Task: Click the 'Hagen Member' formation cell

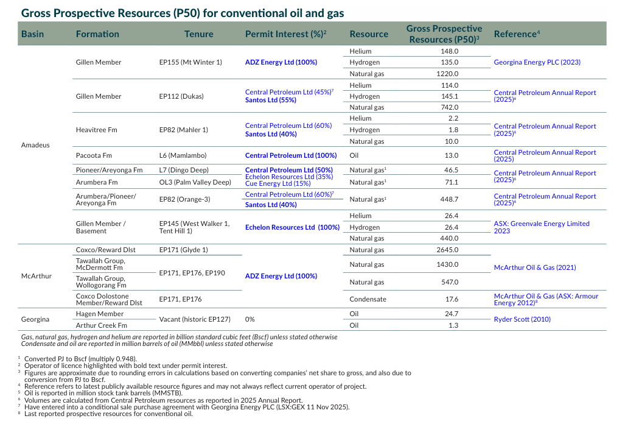Action: tap(100, 314)
